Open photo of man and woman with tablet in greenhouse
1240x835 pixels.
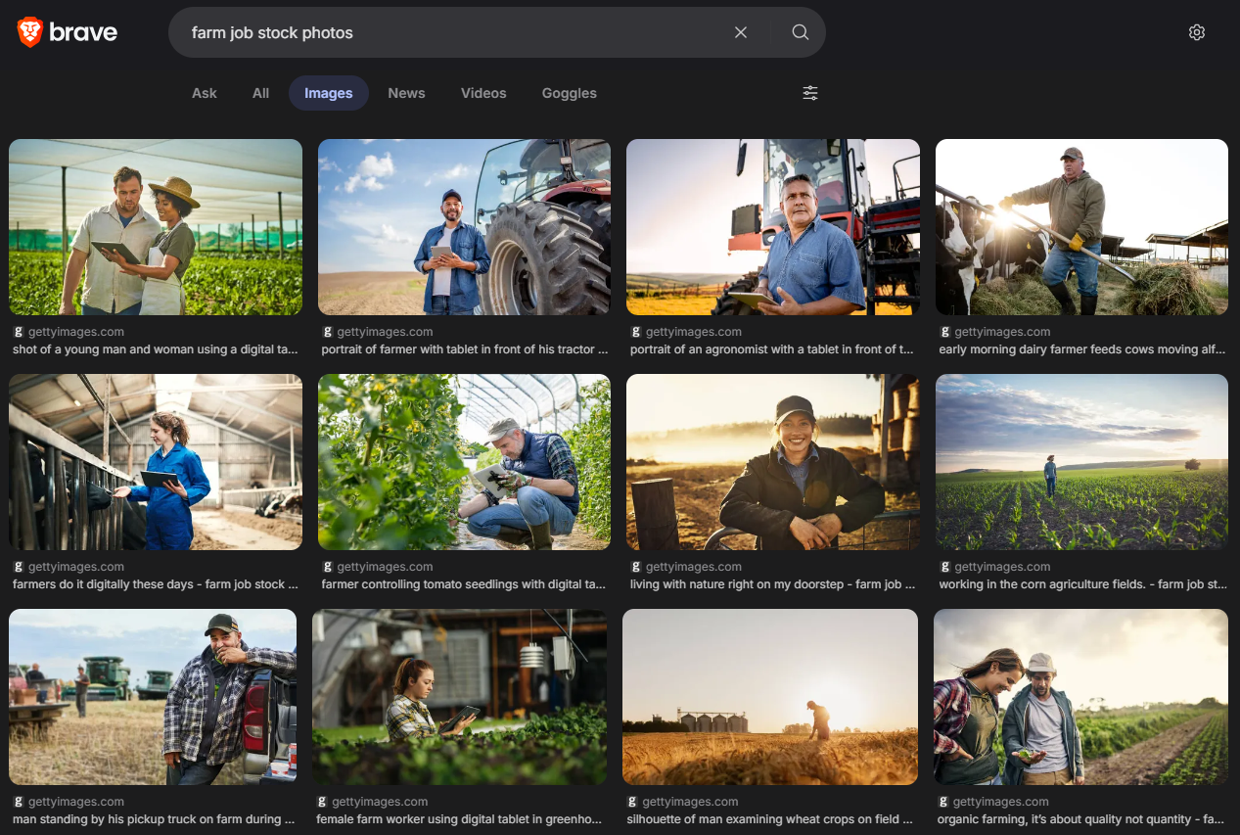(x=156, y=227)
